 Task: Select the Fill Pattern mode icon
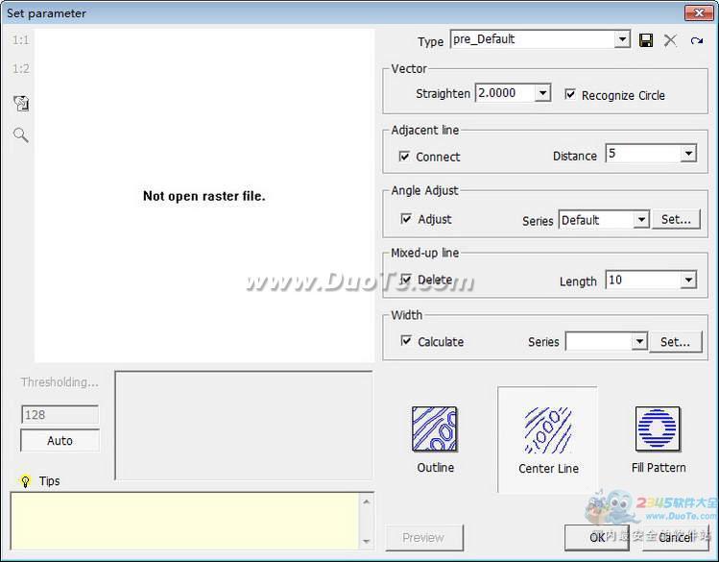coord(658,429)
